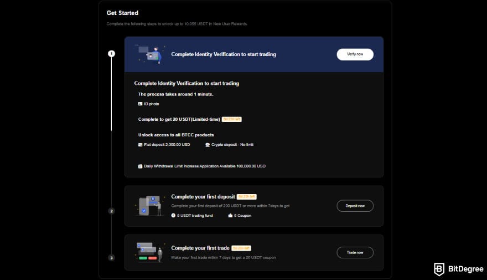Click 'Fiat deposit 2,000.00 USD' text
Viewport: 487px width, 280px height.
pos(167,145)
